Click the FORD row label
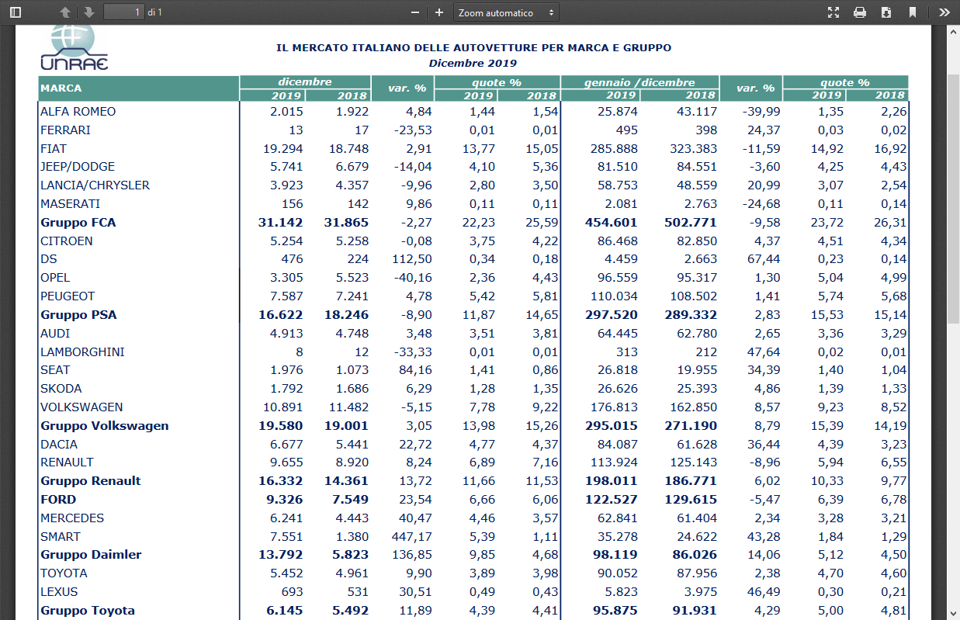The width and height of the screenshot is (960, 620). [x=58, y=500]
